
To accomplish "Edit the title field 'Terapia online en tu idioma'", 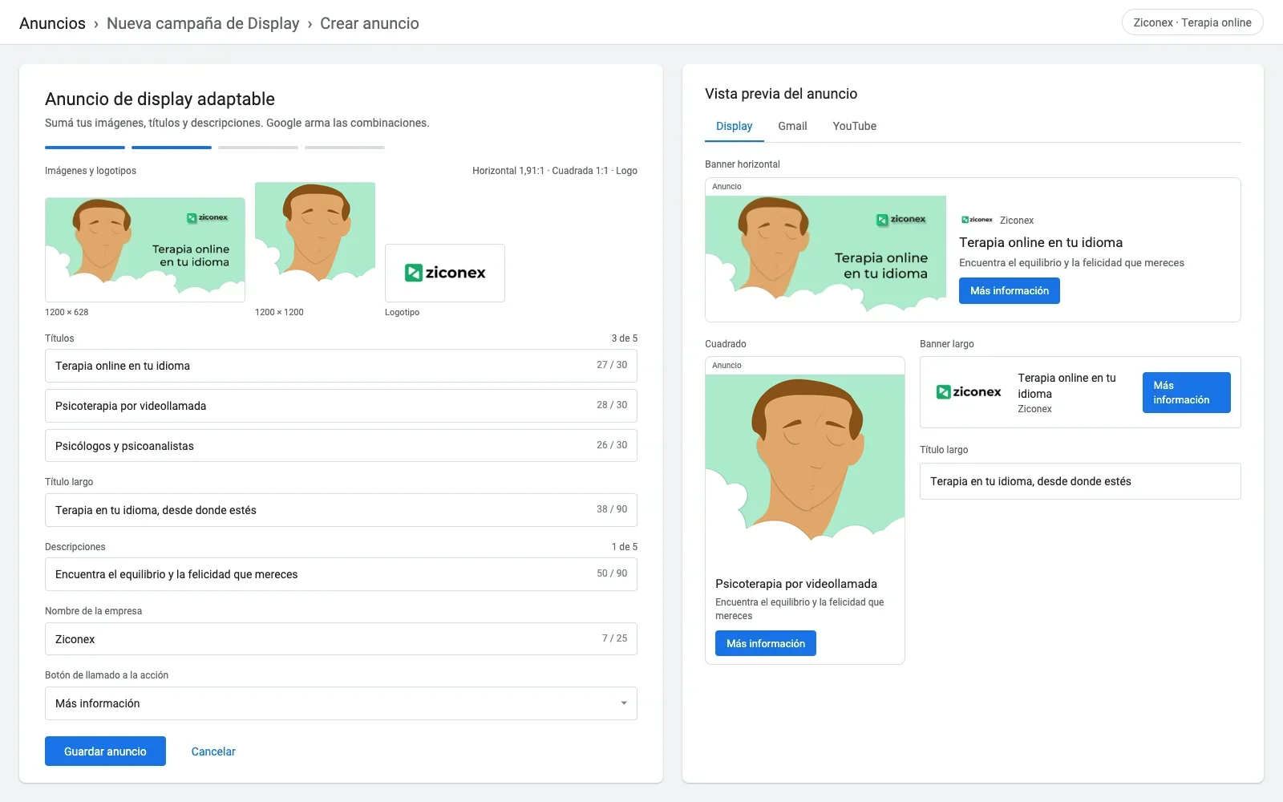I will pos(341,366).
